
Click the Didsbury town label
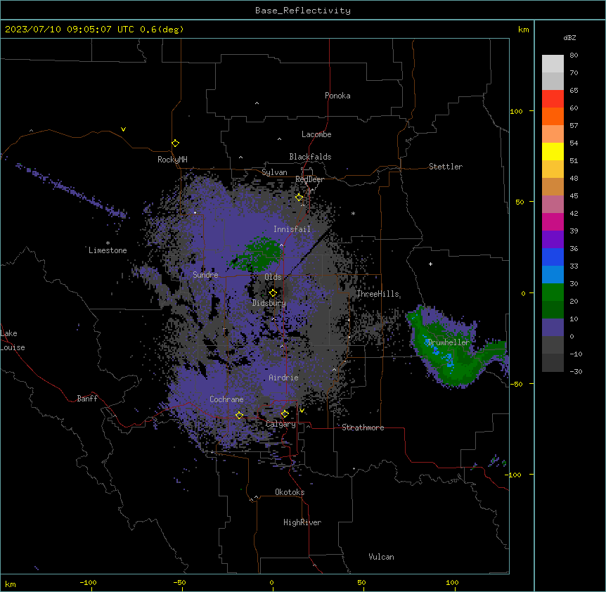point(269,303)
